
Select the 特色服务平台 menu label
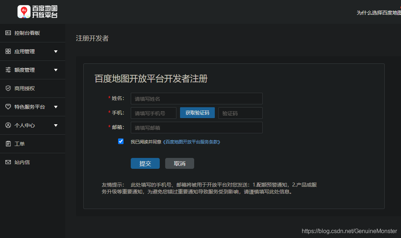pyautogui.click(x=30, y=107)
